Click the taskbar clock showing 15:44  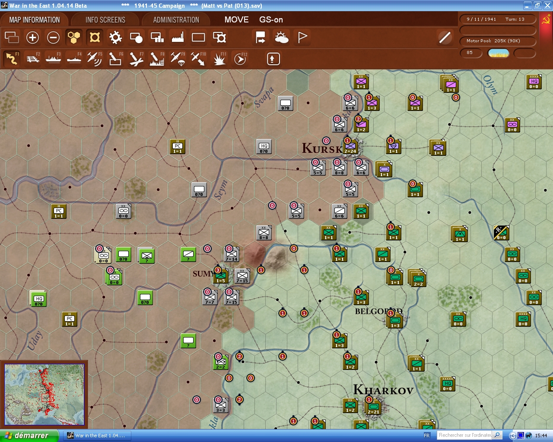541,436
